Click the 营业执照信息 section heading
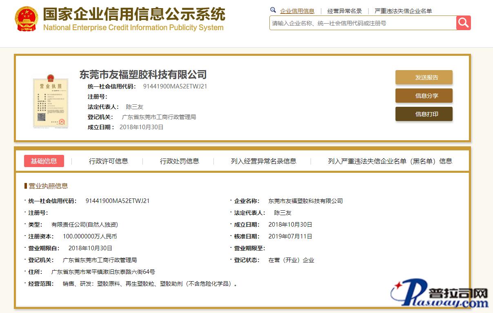 point(48,186)
